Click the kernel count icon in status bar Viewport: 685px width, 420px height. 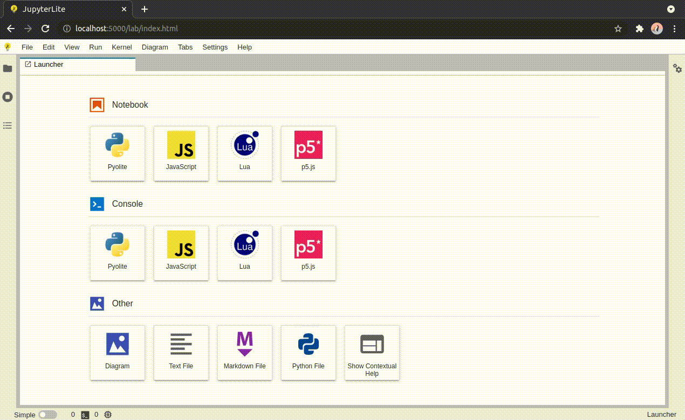[108, 415]
